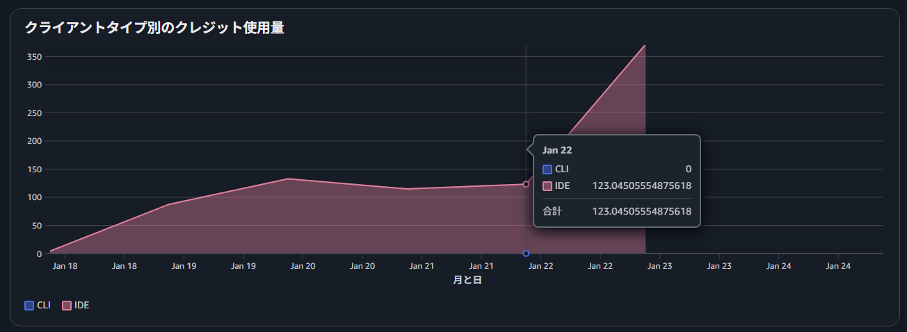
Task: Click the Jan 22 tooltip header
Action: coord(556,150)
